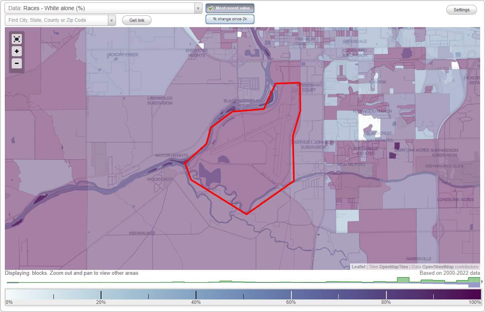Open the Settings panel
This screenshot has width=485, height=312.
[461, 9]
